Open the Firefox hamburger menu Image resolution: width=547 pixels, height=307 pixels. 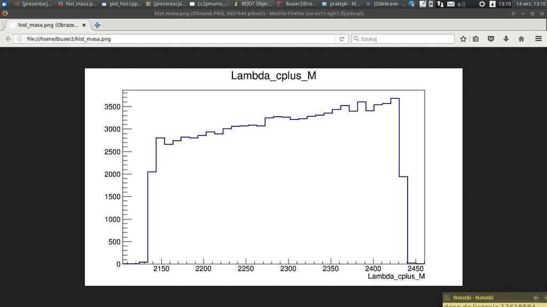538,39
